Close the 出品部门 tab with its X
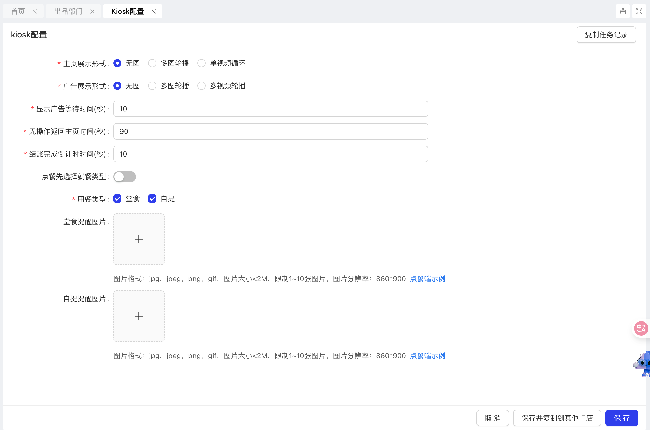The height and width of the screenshot is (430, 650). click(x=92, y=12)
